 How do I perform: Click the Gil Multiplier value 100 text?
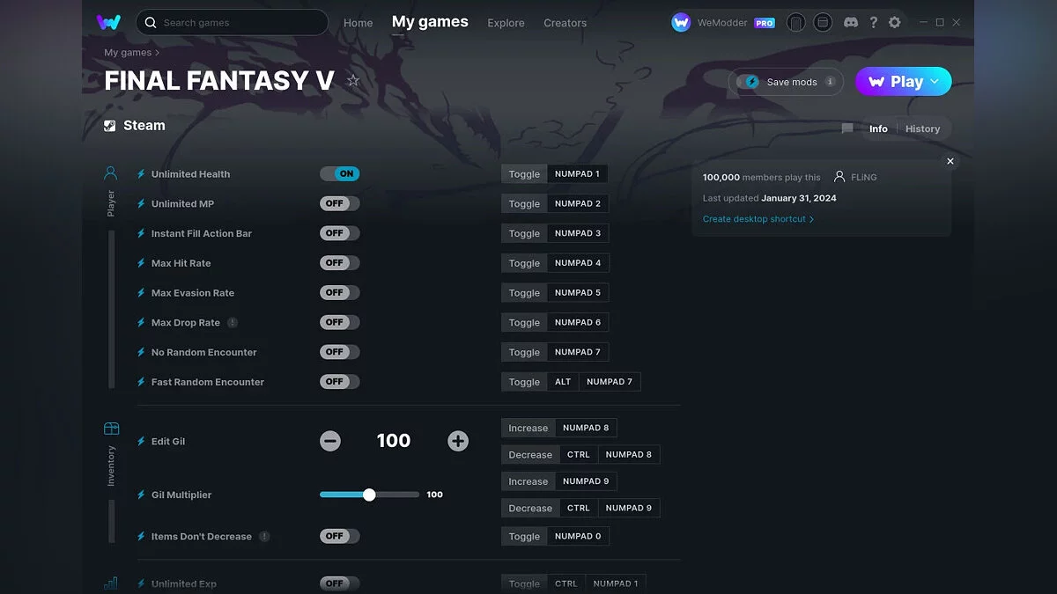[x=435, y=495]
